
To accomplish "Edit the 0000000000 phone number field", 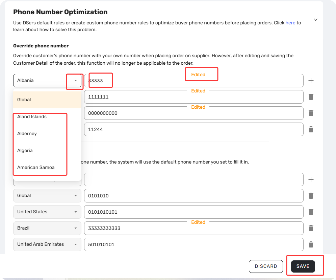I will click(194, 113).
